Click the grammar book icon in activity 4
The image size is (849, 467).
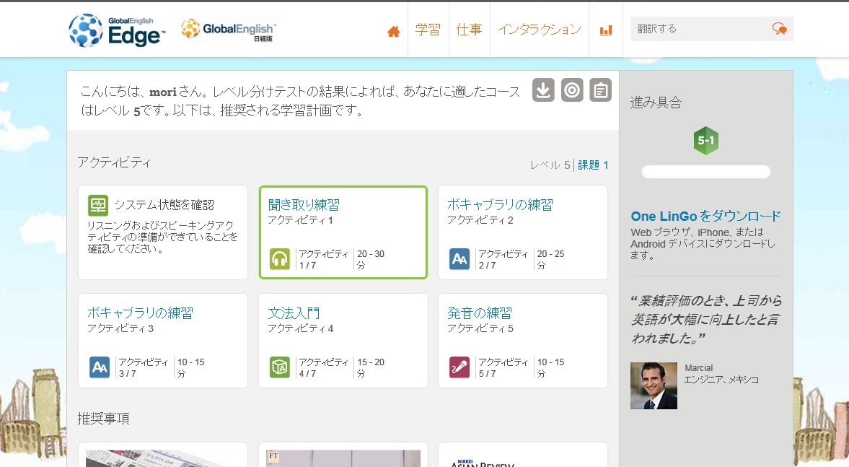[279, 367]
